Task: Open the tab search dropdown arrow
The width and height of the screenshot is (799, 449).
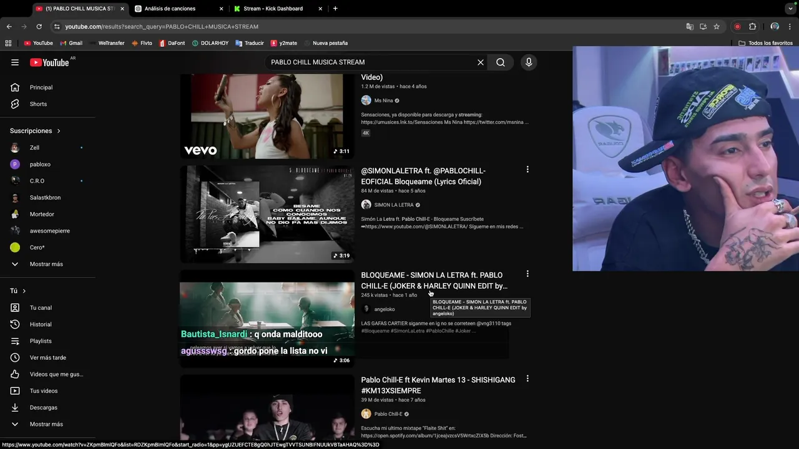Action: tap(790, 9)
